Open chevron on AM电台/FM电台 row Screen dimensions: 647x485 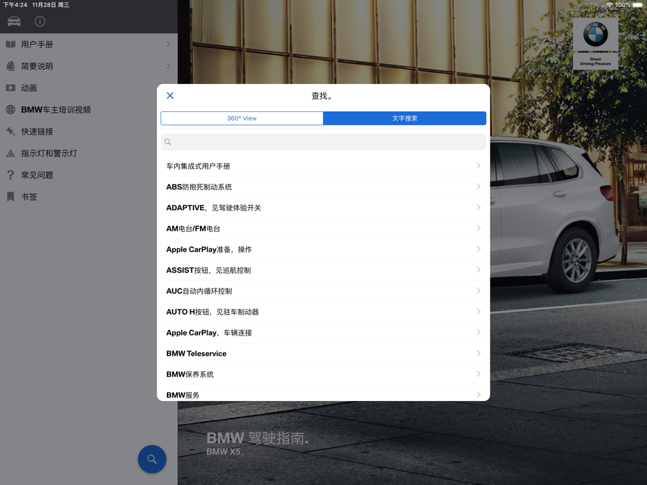479,228
